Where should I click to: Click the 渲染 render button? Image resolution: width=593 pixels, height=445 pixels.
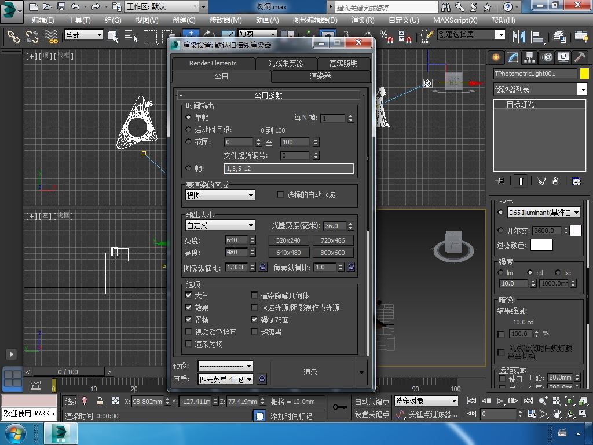[311, 372]
